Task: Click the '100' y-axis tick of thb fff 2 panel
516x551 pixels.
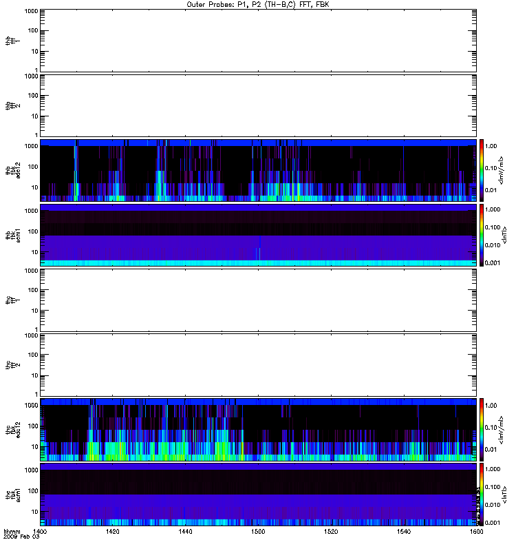Action: [33, 96]
